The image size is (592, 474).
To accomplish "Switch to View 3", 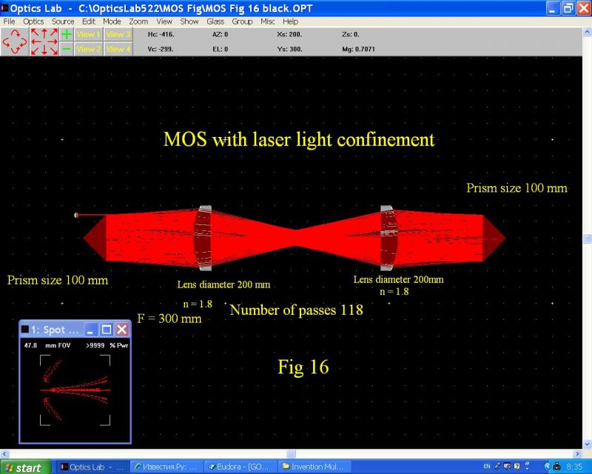I will pos(118,34).
